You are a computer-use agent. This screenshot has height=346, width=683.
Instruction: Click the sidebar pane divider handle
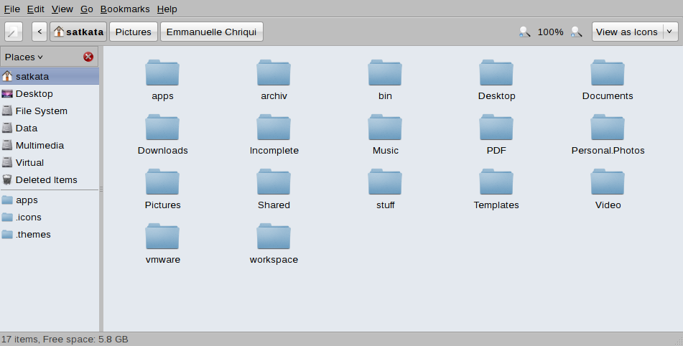(x=101, y=189)
